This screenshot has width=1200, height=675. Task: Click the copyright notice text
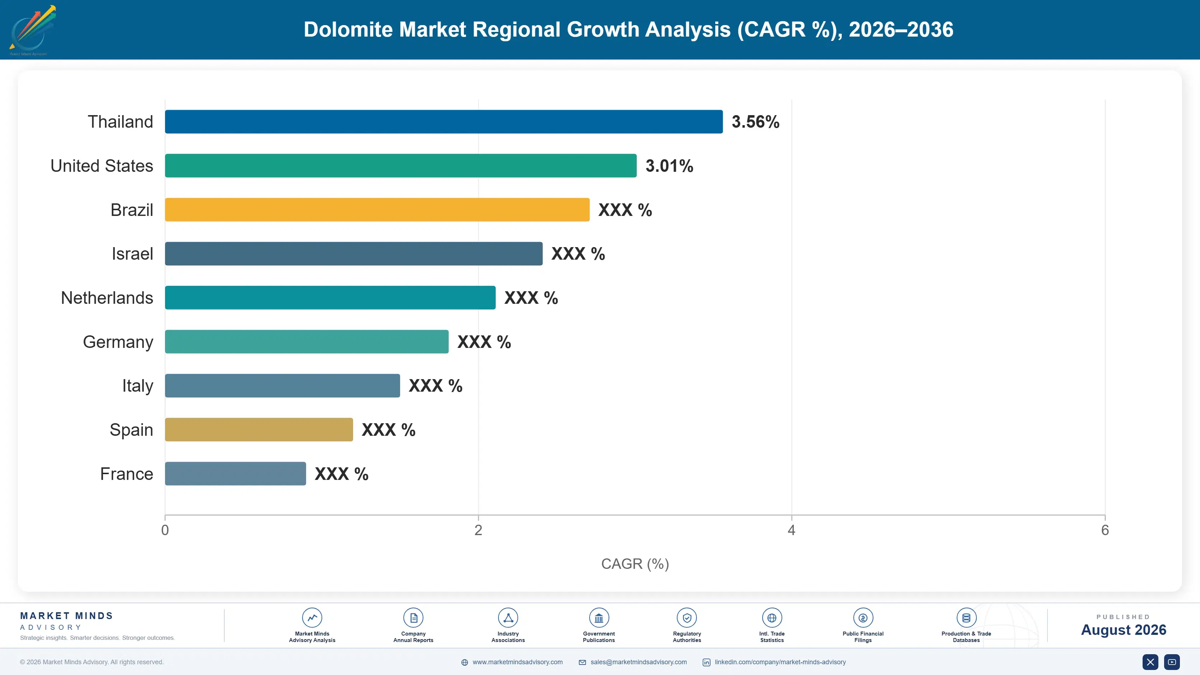pos(92,662)
